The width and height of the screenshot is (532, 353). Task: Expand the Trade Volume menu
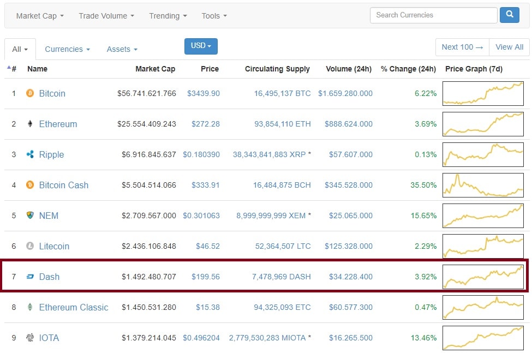[106, 16]
